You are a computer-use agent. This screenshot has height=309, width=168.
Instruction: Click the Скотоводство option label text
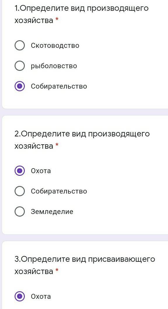point(55,45)
